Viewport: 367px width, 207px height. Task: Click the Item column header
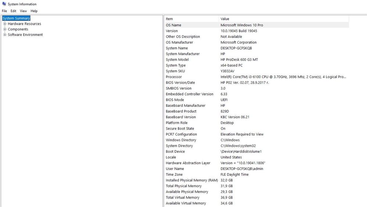191,19
